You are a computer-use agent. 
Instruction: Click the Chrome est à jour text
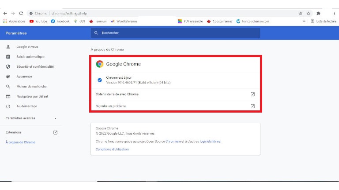tap(119, 77)
